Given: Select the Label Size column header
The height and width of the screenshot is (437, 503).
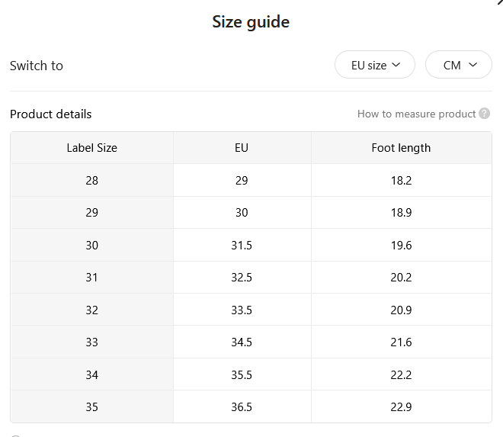Looking at the screenshot, I should click(x=92, y=148).
